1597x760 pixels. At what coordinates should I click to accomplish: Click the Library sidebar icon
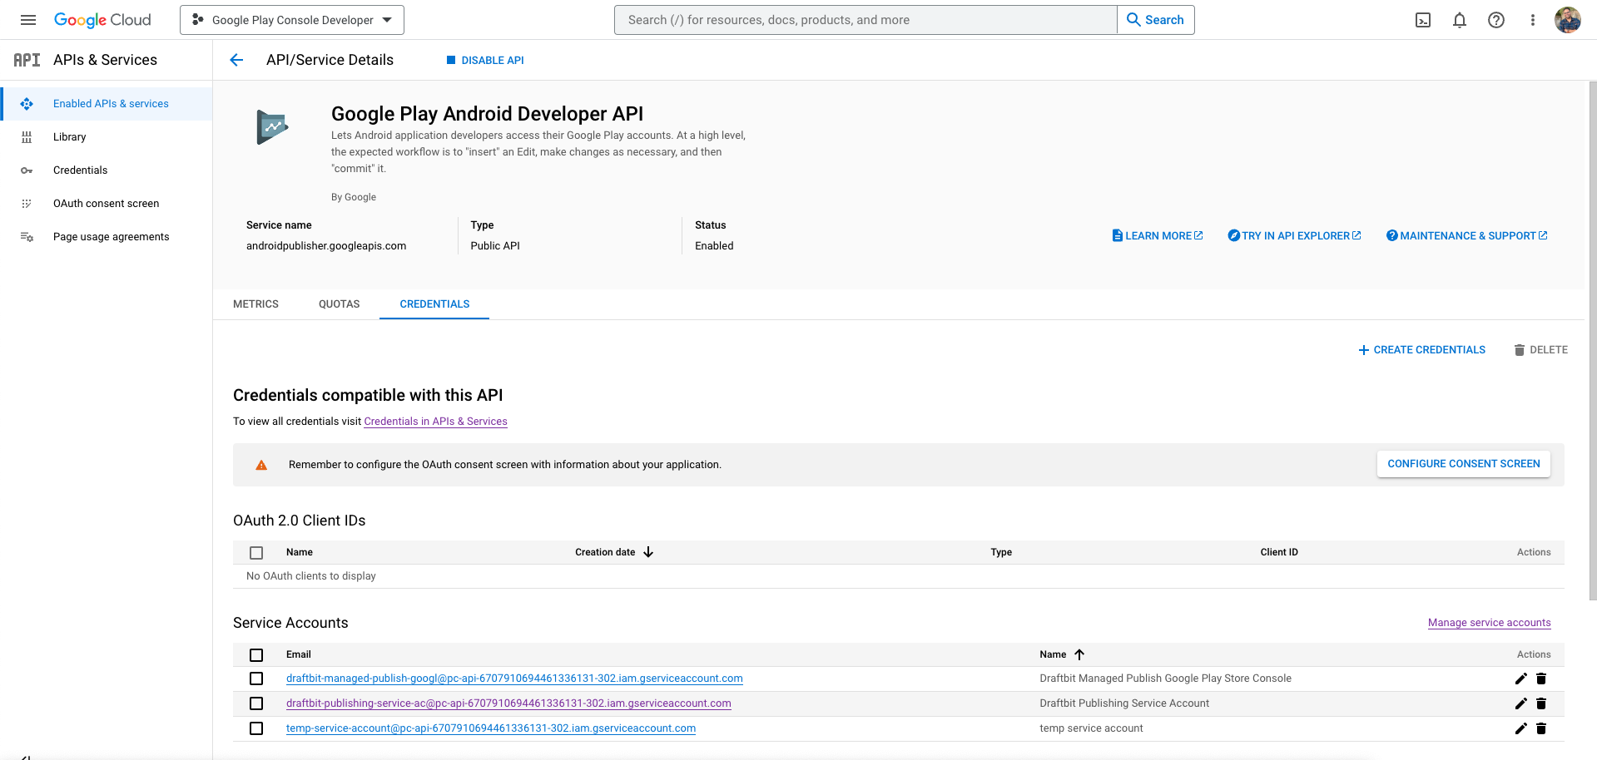tap(27, 137)
